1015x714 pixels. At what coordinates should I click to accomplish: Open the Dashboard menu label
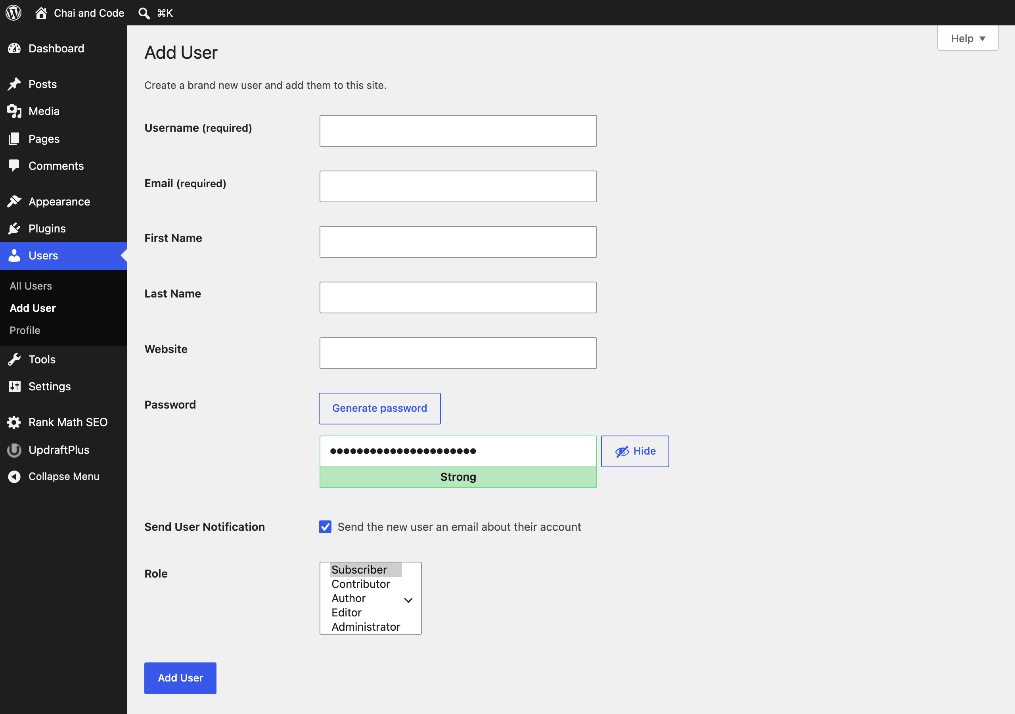pyautogui.click(x=56, y=48)
